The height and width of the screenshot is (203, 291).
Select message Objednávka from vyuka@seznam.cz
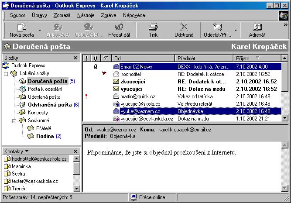182,111
